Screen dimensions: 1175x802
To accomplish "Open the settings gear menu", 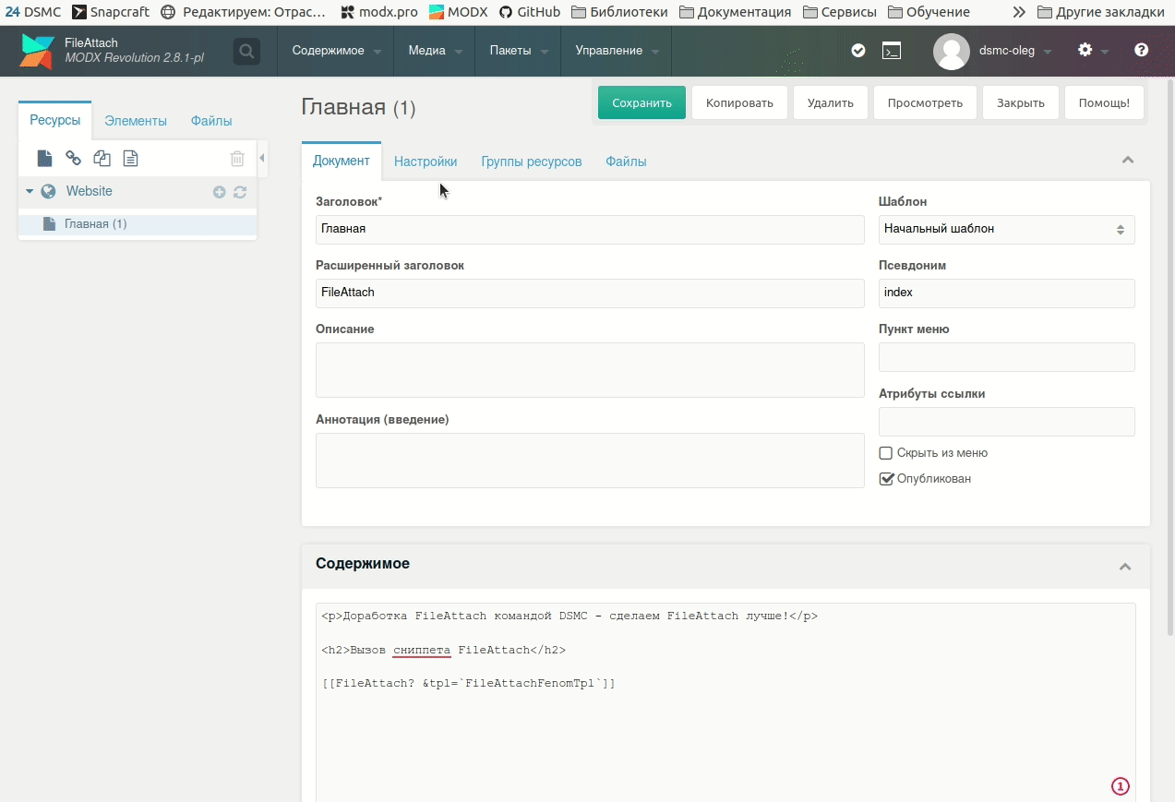I will (x=1085, y=50).
